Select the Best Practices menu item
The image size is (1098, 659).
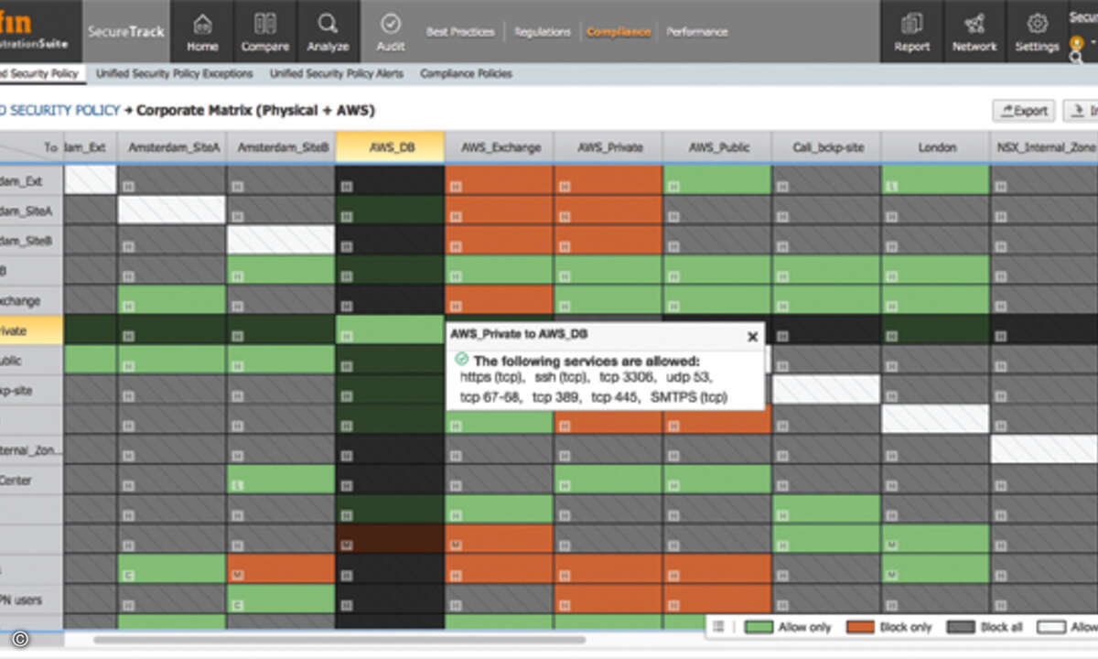click(459, 32)
